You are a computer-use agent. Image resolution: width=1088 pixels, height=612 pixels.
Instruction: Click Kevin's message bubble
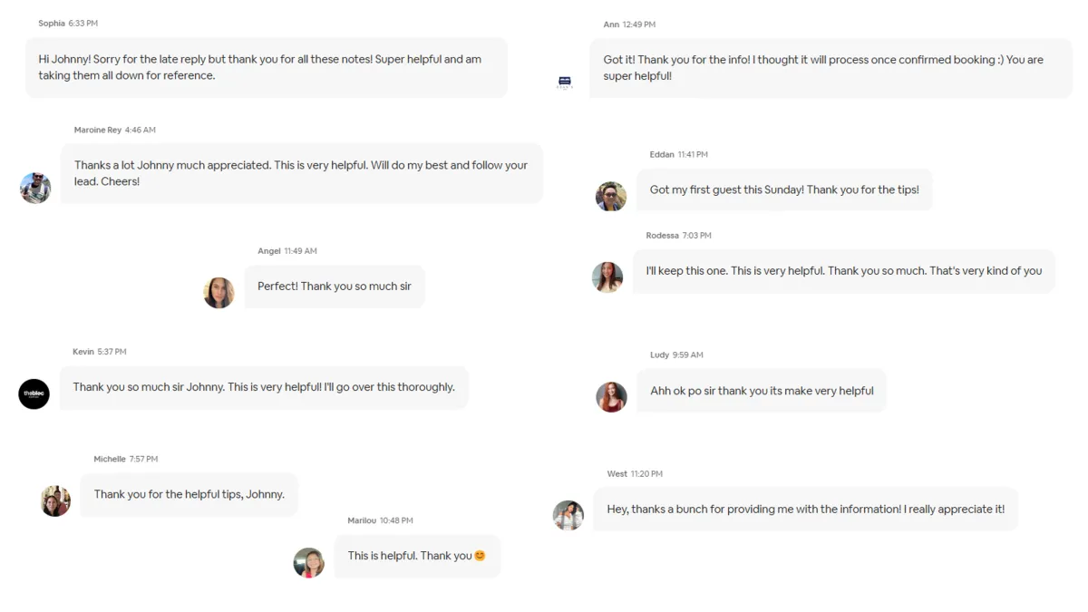pos(264,387)
